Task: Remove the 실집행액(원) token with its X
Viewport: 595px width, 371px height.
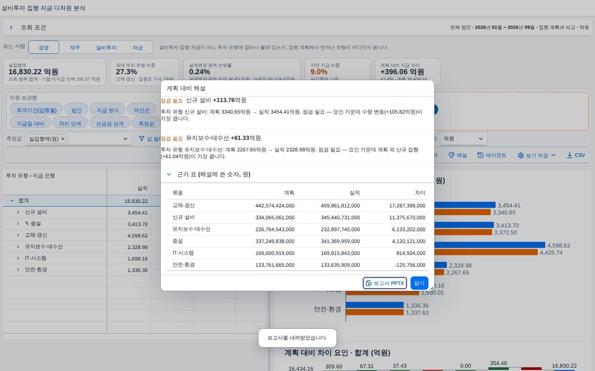Action: click(63, 139)
